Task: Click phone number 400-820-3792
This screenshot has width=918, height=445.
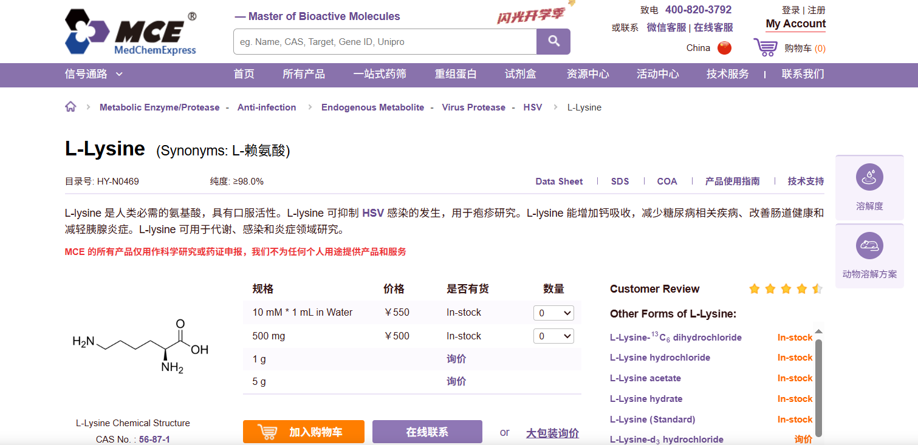Action: tap(699, 10)
